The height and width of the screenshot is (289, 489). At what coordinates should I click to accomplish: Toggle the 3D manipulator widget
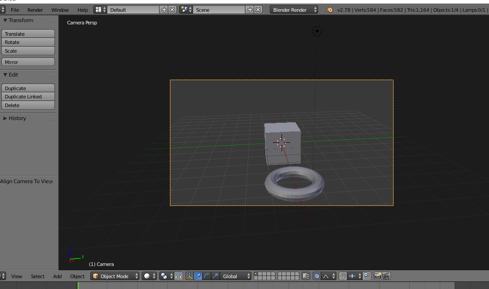[x=189, y=276]
